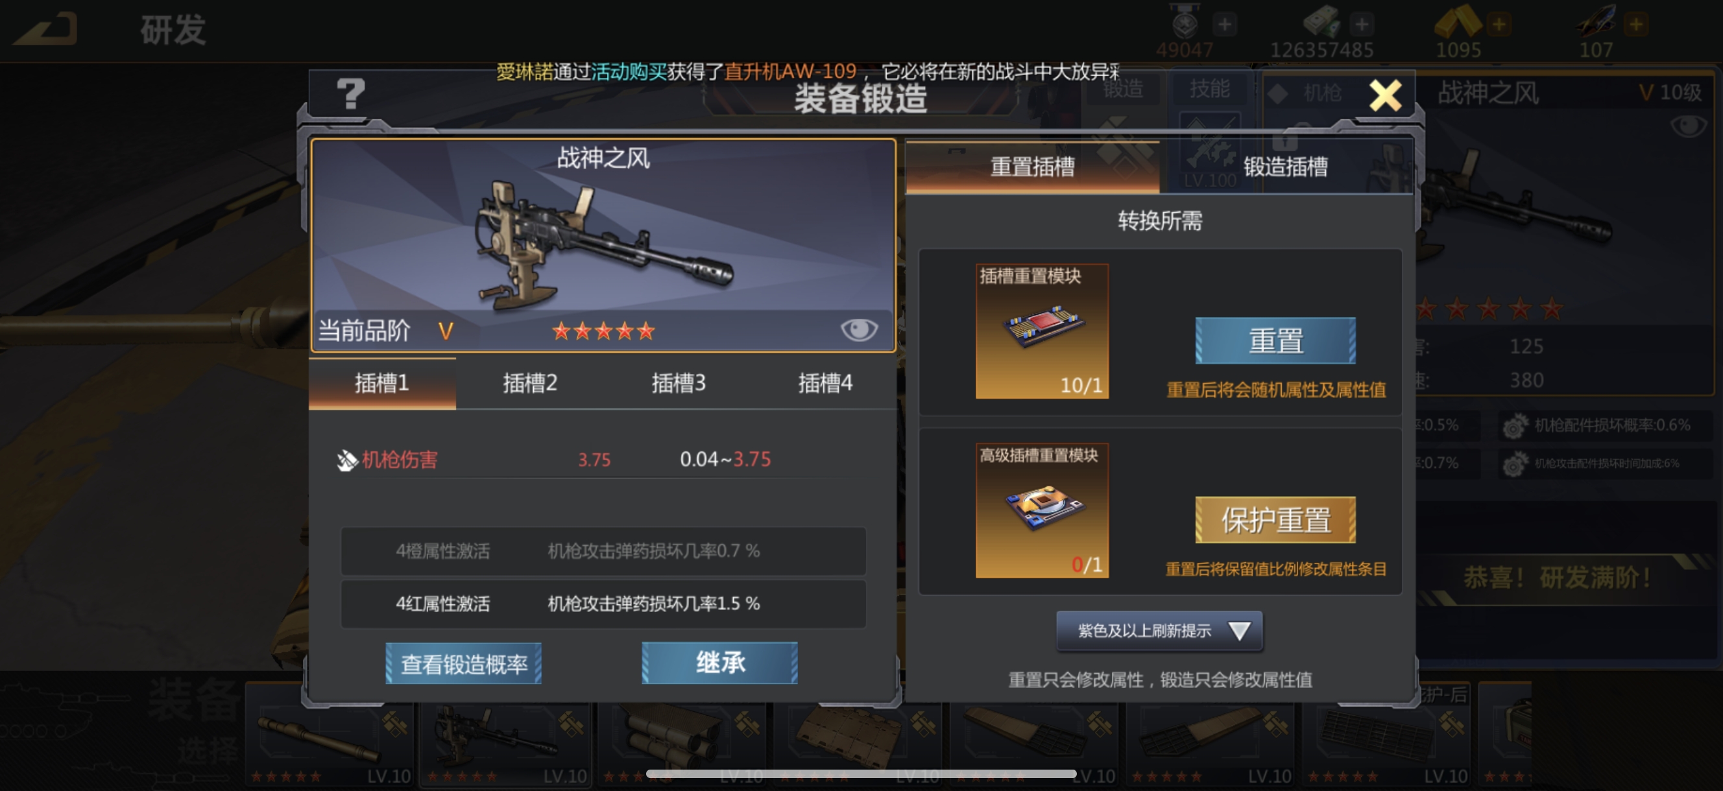The image size is (1723, 791).
Task: Add gold bars with plus icon
Action: coord(1499,25)
